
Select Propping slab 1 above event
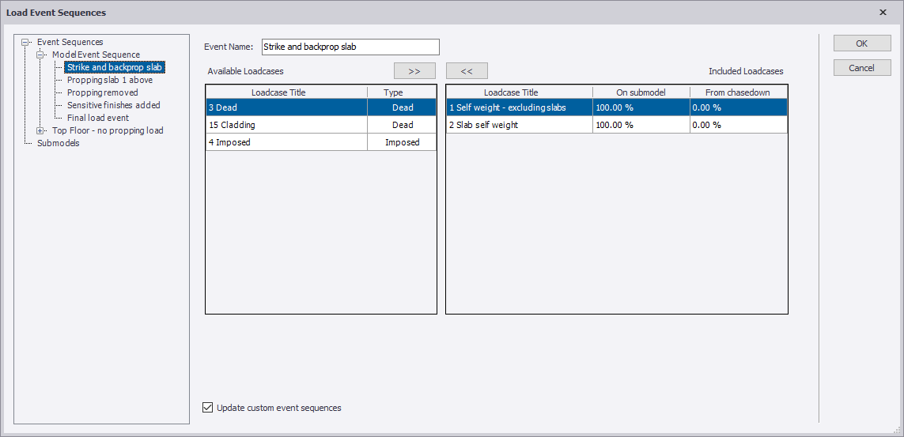(x=110, y=80)
